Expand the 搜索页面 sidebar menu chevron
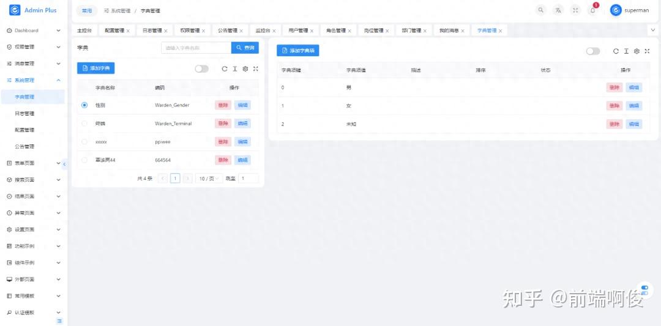The height and width of the screenshot is (326, 661). tap(59, 180)
